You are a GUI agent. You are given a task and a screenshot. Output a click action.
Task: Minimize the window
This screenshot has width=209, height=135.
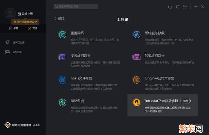(196, 7)
